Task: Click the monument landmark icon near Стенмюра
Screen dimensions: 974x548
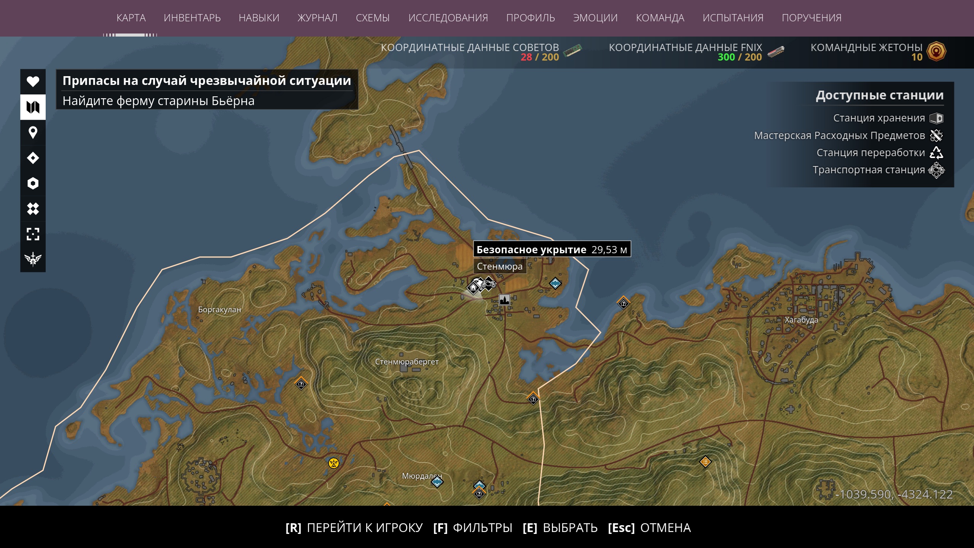Action: [504, 300]
